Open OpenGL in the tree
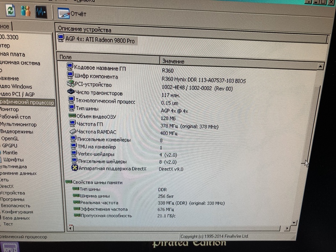The width and height of the screenshot is (336, 252). [10, 139]
